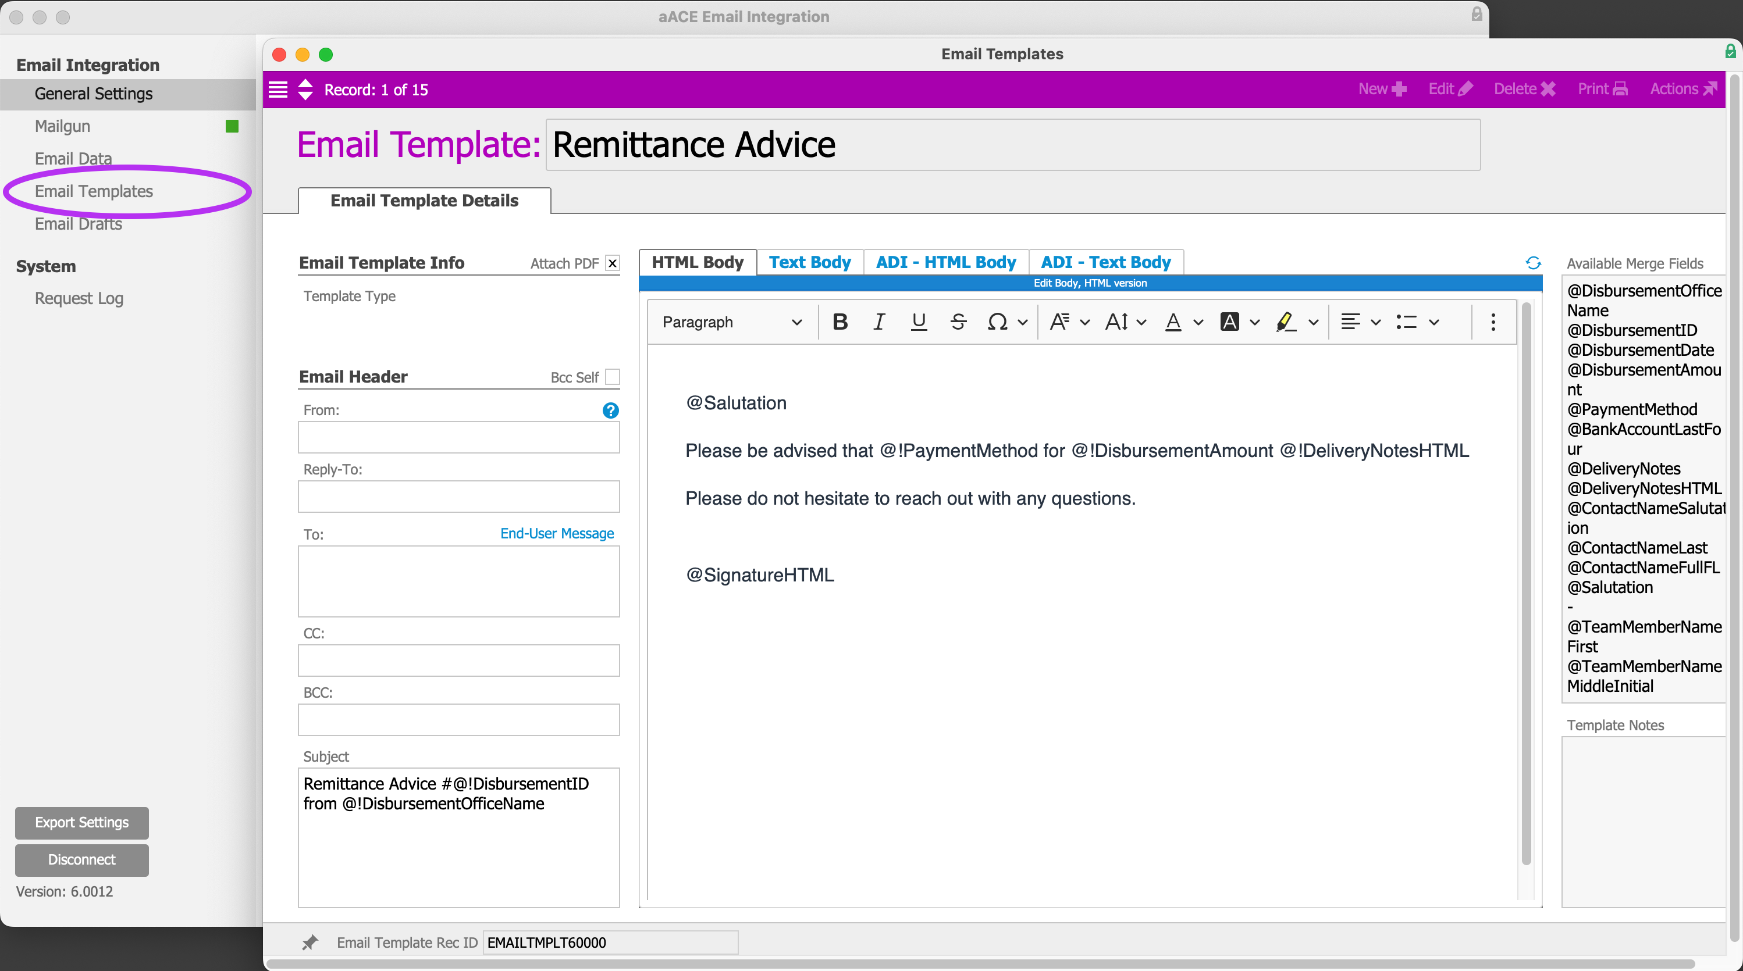Click the pin icon beside Rec ID
Screen dimensions: 1743x971
310,942
